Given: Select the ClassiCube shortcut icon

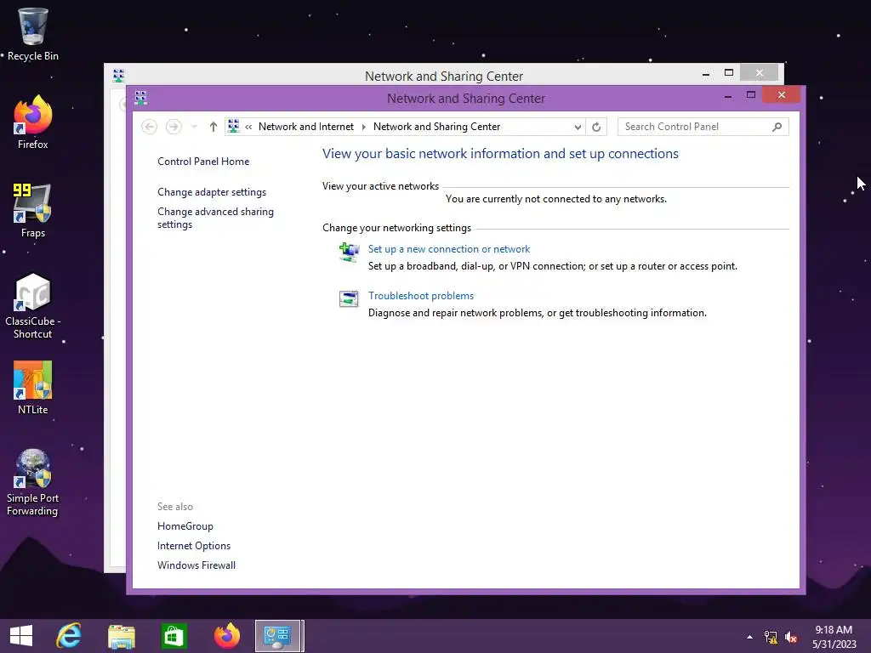Looking at the screenshot, I should tap(33, 306).
